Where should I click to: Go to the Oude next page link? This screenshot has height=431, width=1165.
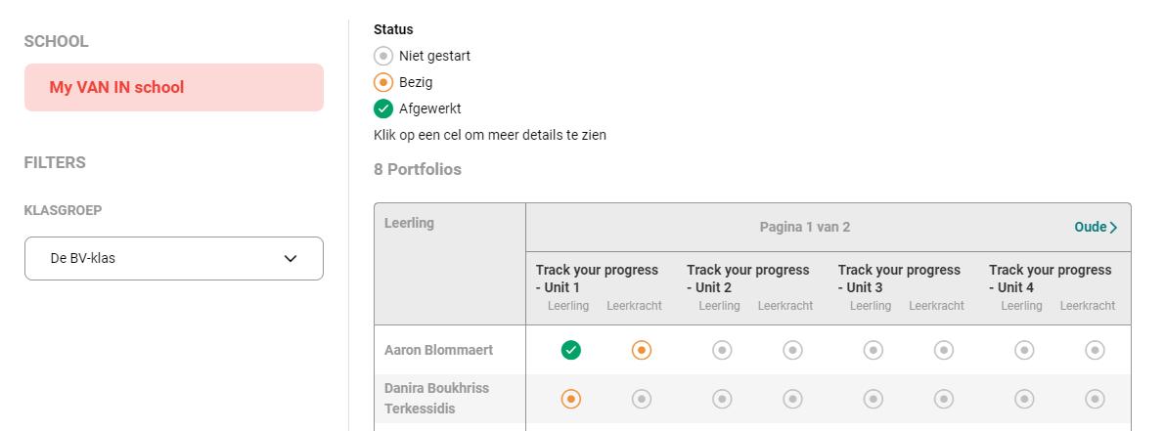point(1096,227)
